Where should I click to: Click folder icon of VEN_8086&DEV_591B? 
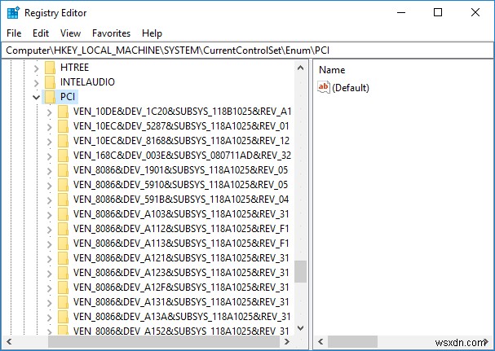tap(63, 200)
